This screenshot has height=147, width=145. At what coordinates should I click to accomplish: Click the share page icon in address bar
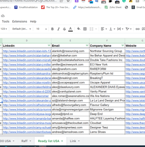[x=61, y=1]
